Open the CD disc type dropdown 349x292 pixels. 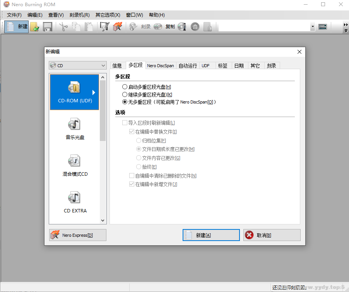tap(78, 65)
